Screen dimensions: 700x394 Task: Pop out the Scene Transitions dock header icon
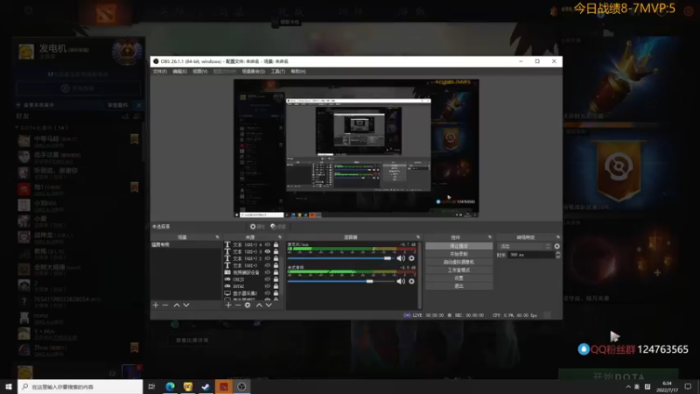[557, 237]
